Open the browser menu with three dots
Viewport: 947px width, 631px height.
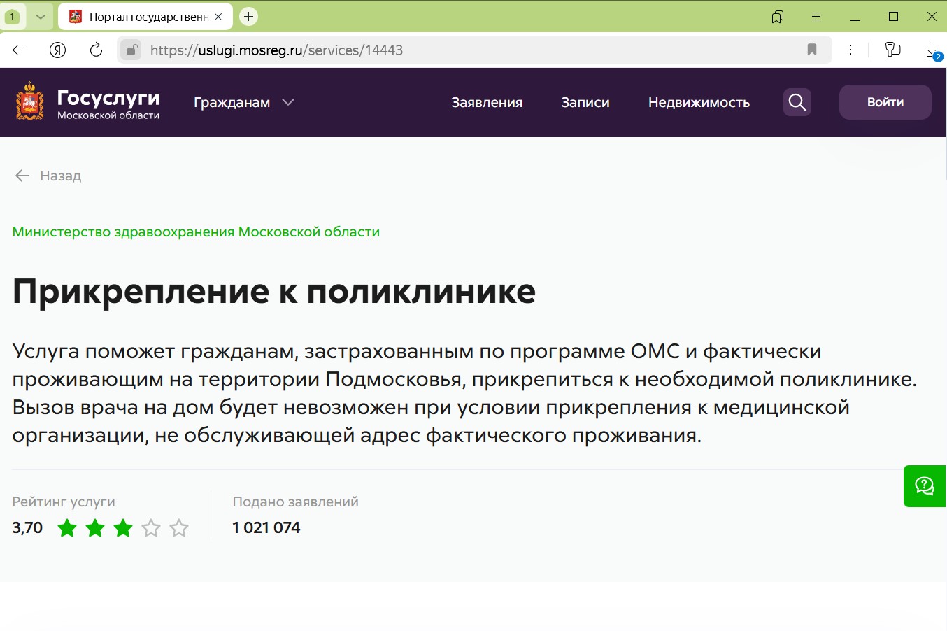(x=850, y=50)
